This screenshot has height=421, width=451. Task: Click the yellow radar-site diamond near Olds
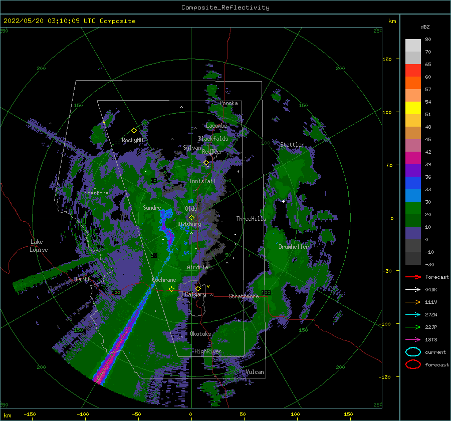191,218
